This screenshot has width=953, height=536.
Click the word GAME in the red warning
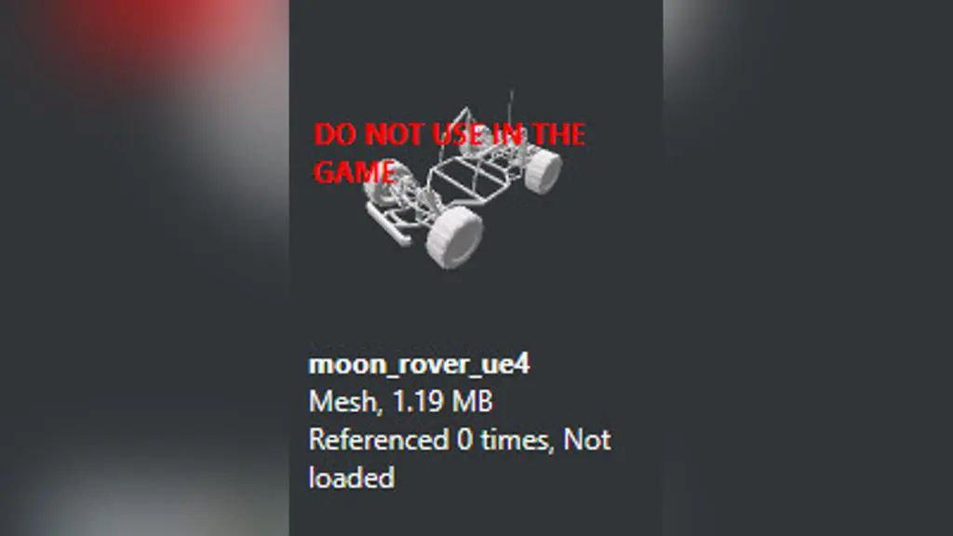click(355, 172)
